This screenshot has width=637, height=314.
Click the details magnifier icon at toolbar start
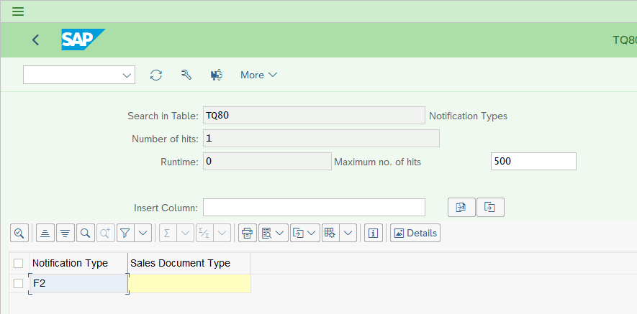(19, 233)
